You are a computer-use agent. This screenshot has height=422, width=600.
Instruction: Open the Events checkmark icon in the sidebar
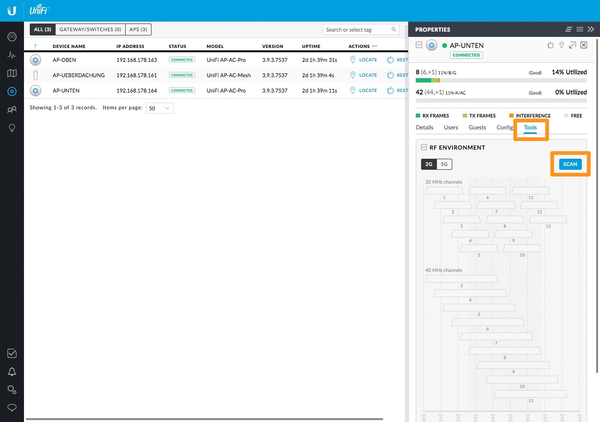click(x=12, y=353)
